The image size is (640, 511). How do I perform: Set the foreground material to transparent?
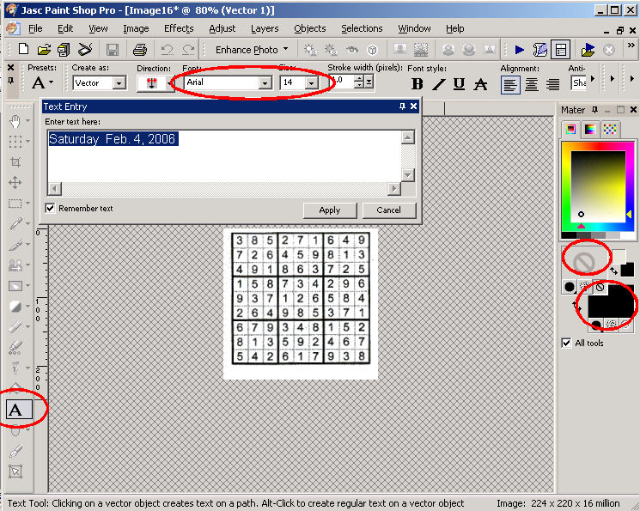click(583, 259)
